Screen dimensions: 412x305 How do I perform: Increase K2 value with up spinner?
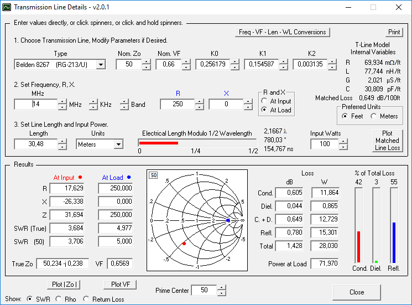[x=332, y=62]
